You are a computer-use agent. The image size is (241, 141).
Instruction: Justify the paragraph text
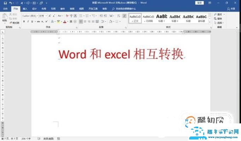pos(93,22)
